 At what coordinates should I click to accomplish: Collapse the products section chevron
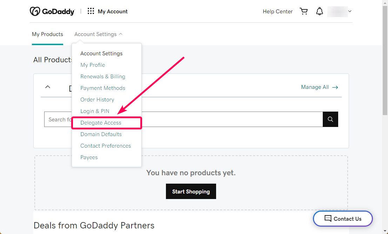tap(48, 87)
